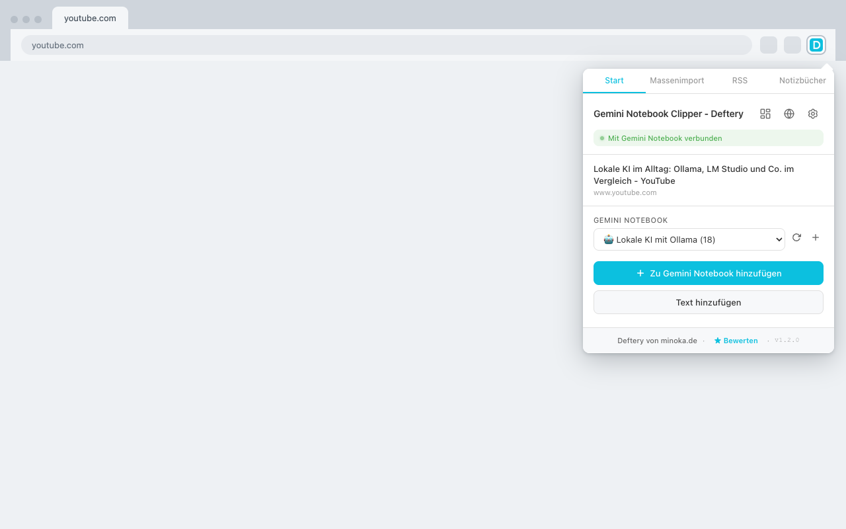The height and width of the screenshot is (529, 846).
Task: Open settings via the gear icon
Action: (813, 114)
